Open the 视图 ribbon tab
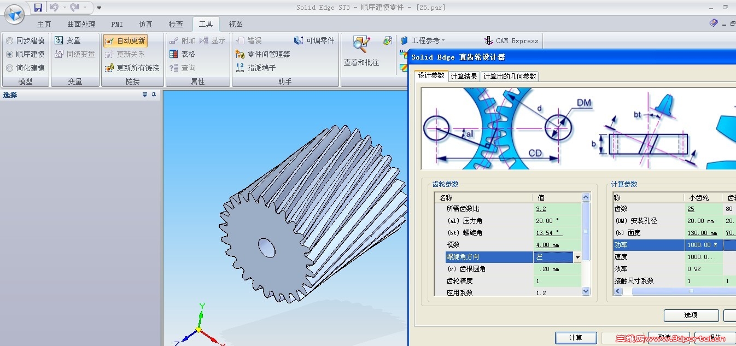Screen dimensions: 736x346 pyautogui.click(x=236, y=24)
